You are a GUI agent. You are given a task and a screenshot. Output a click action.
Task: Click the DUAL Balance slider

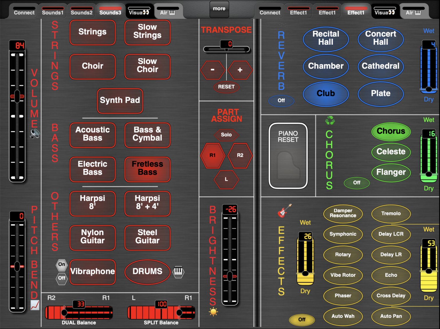click(x=79, y=312)
